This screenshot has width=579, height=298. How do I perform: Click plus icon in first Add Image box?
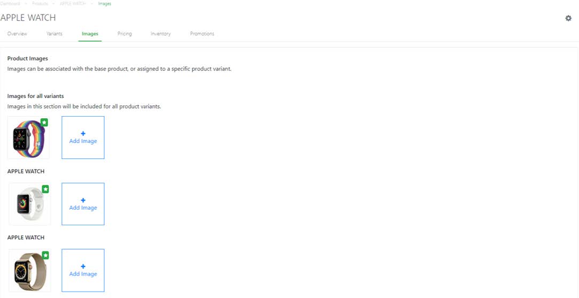83,134
